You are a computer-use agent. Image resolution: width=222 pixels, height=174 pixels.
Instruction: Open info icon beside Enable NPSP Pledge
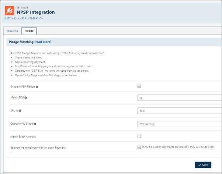click(37, 87)
